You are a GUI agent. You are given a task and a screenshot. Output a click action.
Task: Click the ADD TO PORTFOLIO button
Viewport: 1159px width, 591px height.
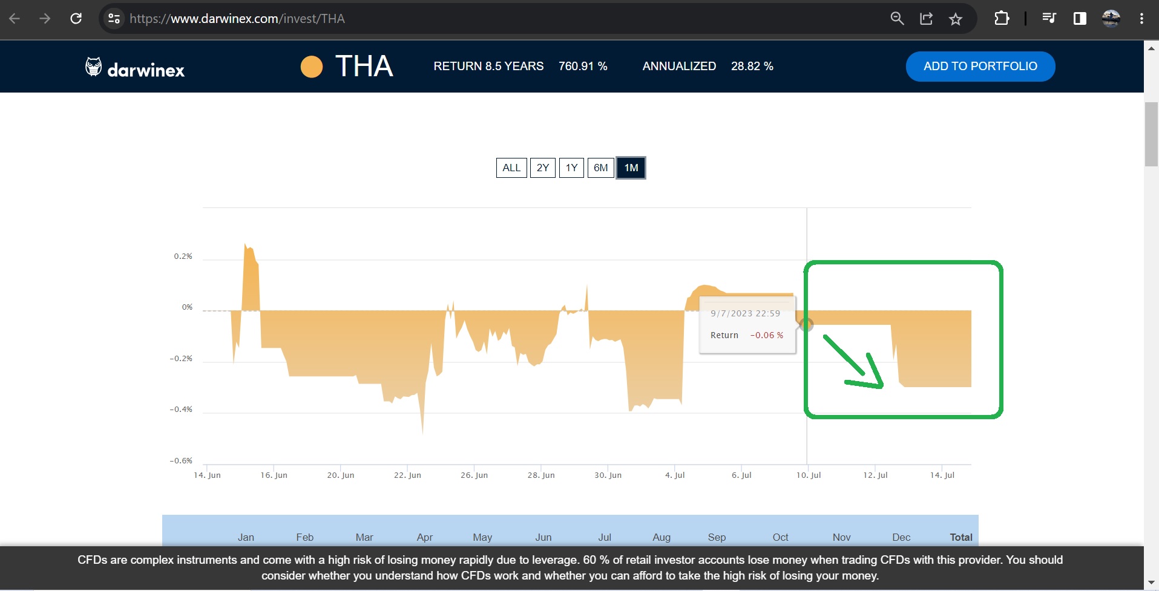point(980,67)
